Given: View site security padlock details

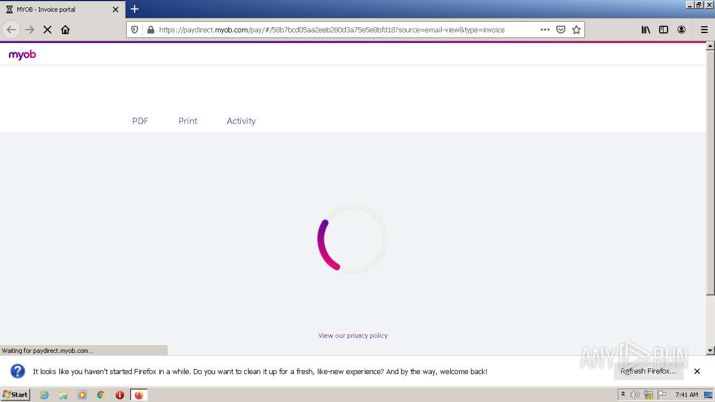Looking at the screenshot, I should pos(150,30).
